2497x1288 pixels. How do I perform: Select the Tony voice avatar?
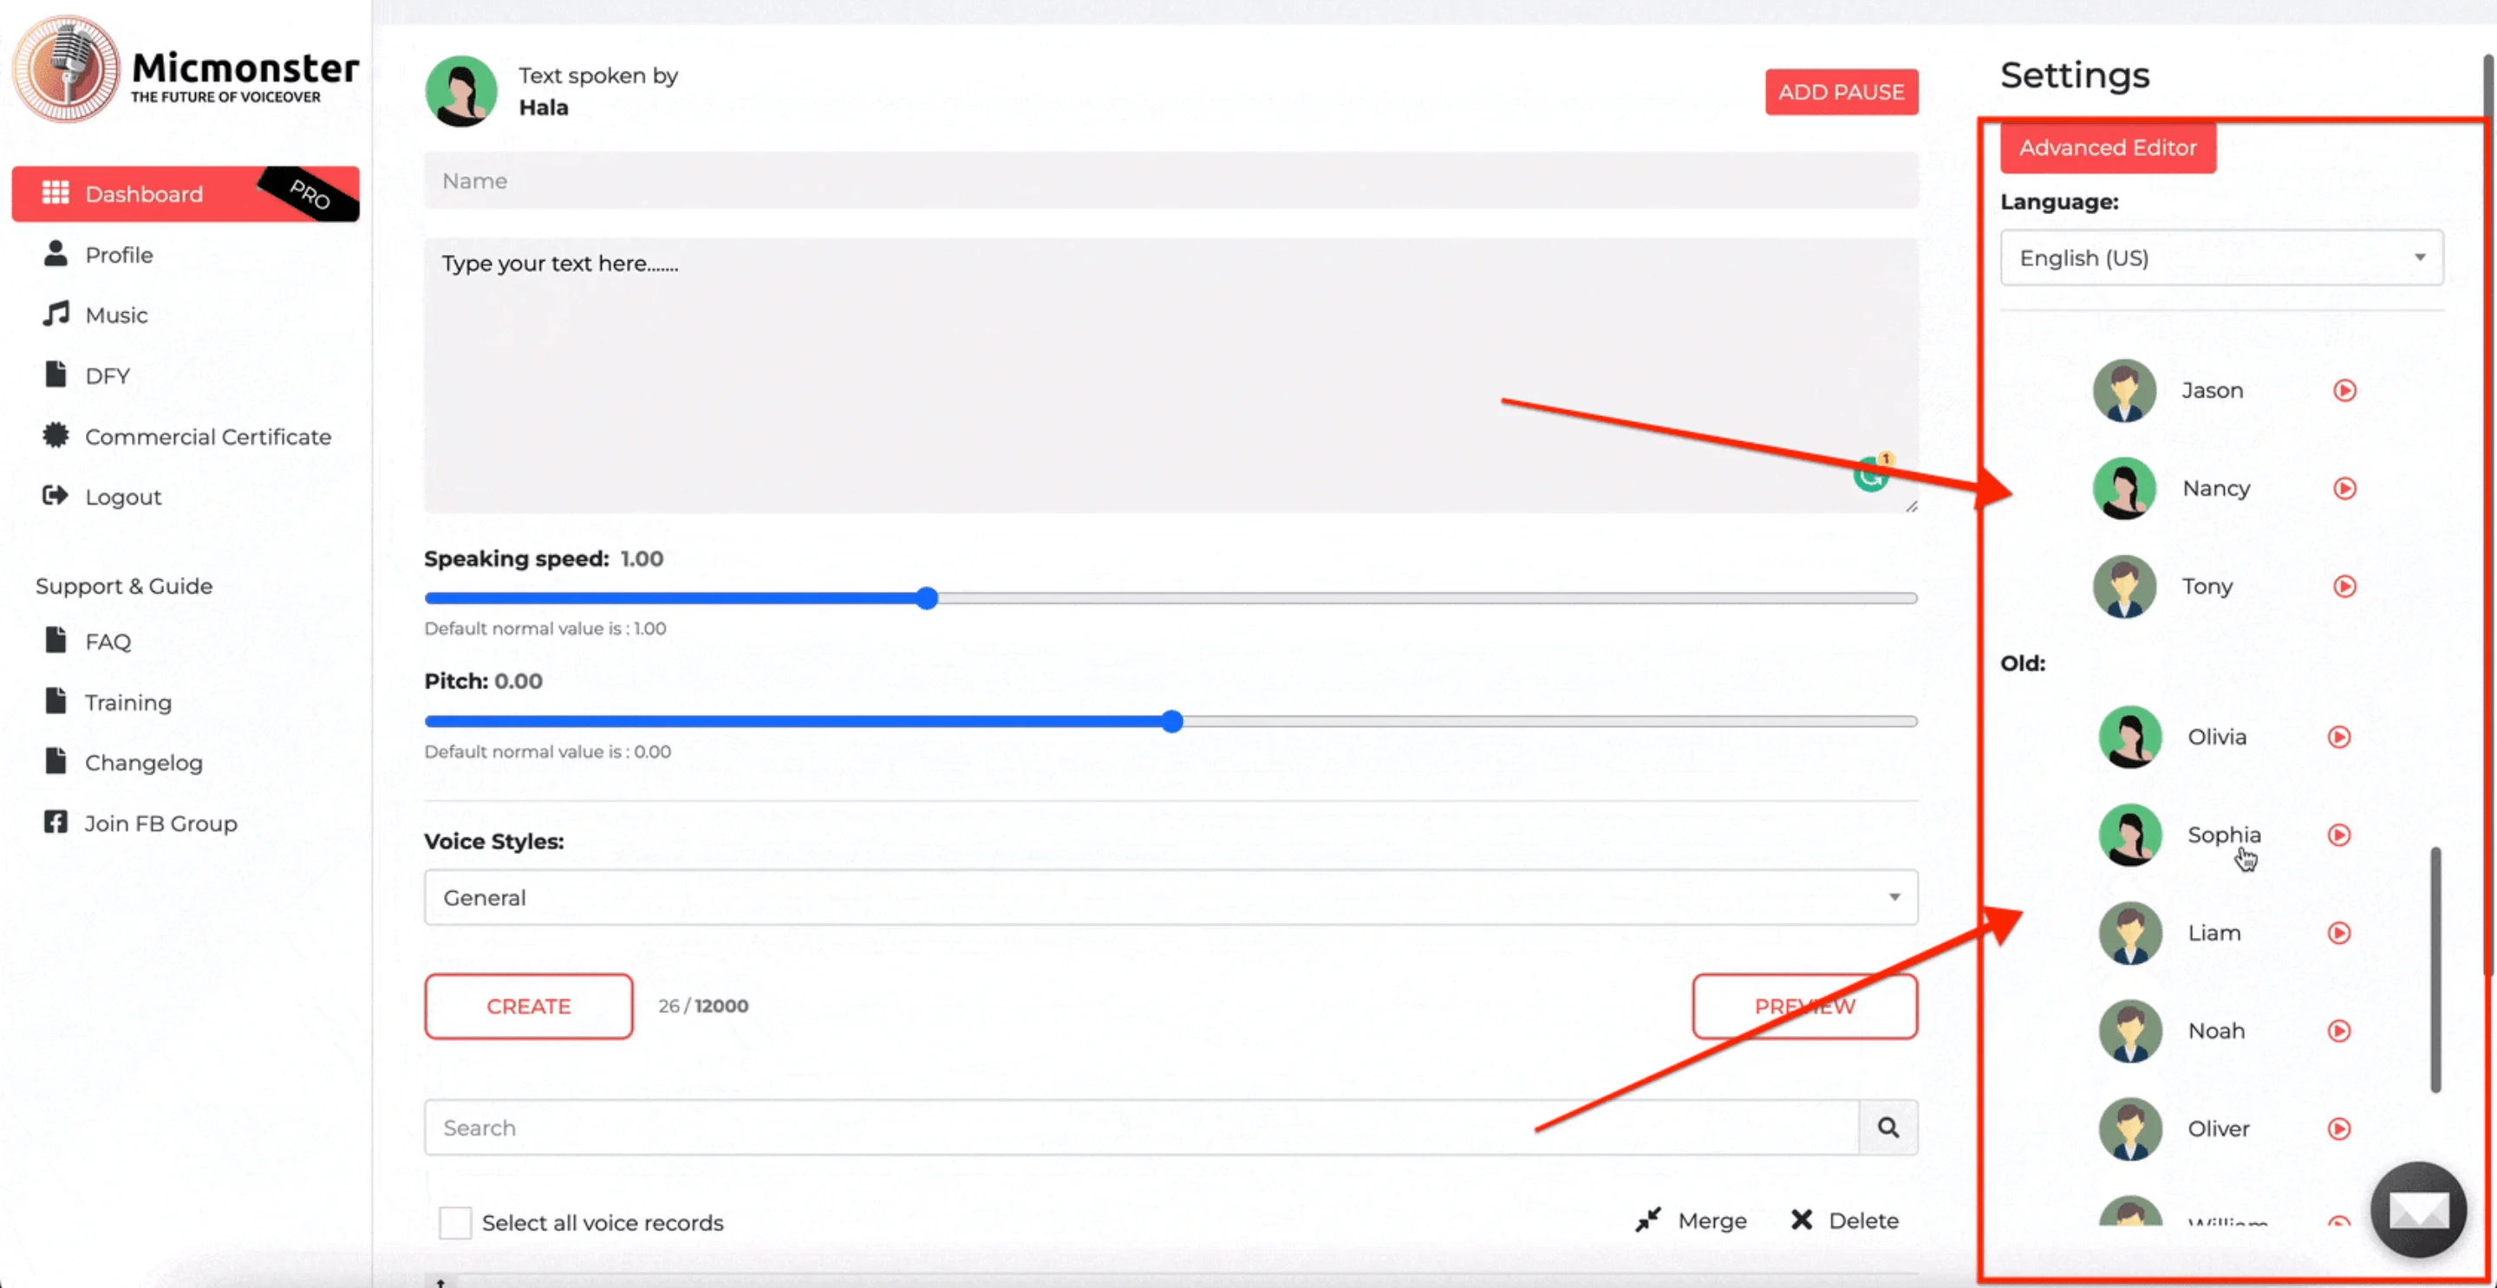[2124, 586]
